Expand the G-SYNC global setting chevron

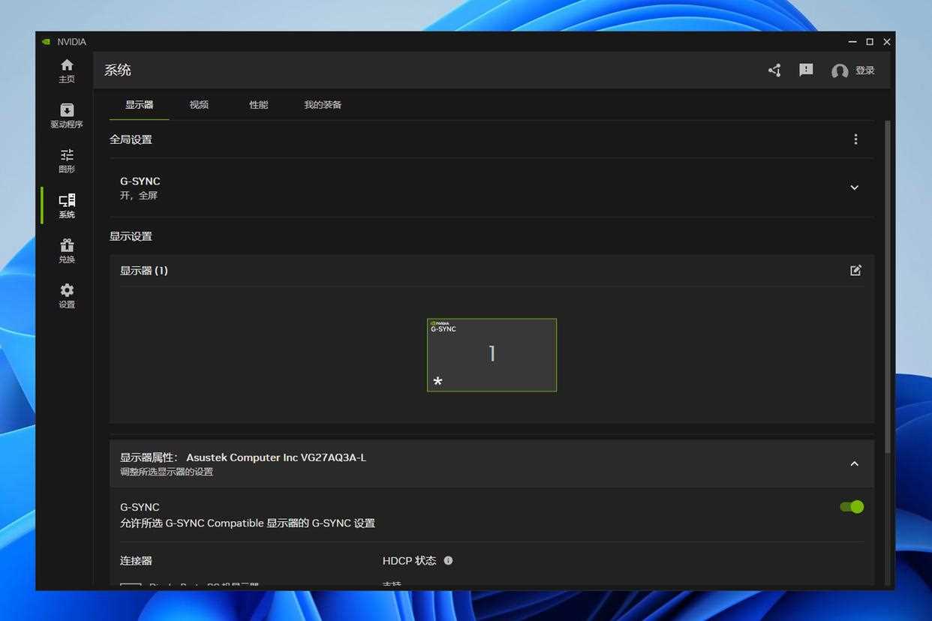(854, 187)
